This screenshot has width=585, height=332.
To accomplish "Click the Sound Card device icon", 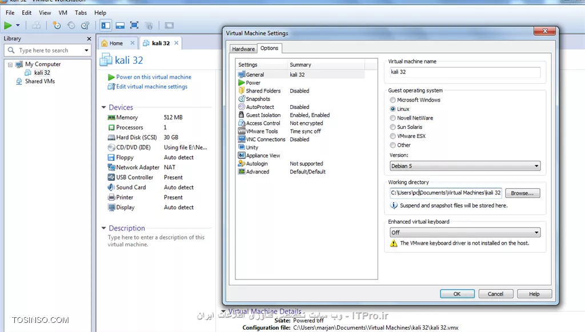I will click(x=111, y=188).
